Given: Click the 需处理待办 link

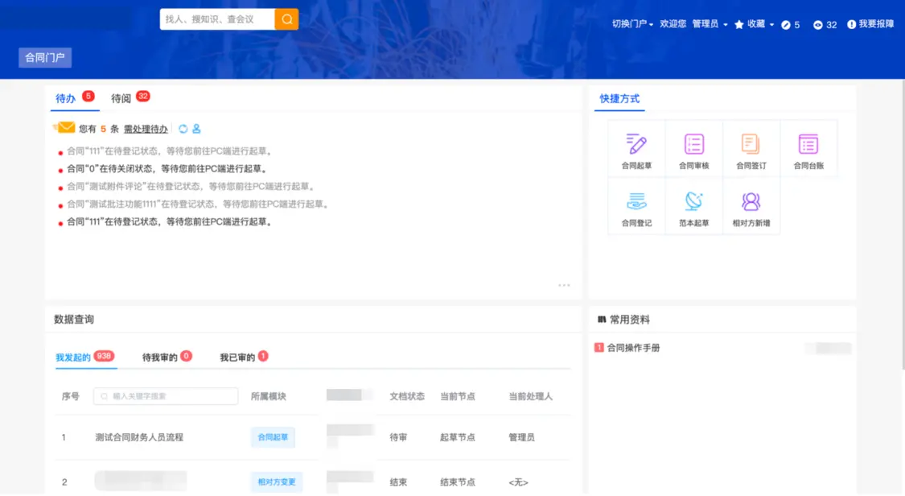Looking at the screenshot, I should pyautogui.click(x=146, y=129).
